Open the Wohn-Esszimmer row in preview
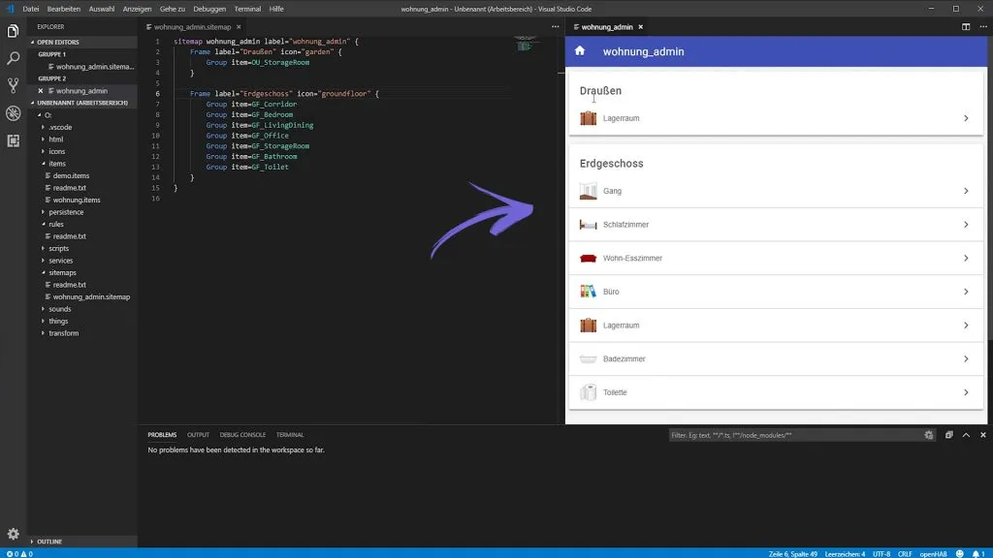This screenshot has width=993, height=558. click(x=776, y=258)
